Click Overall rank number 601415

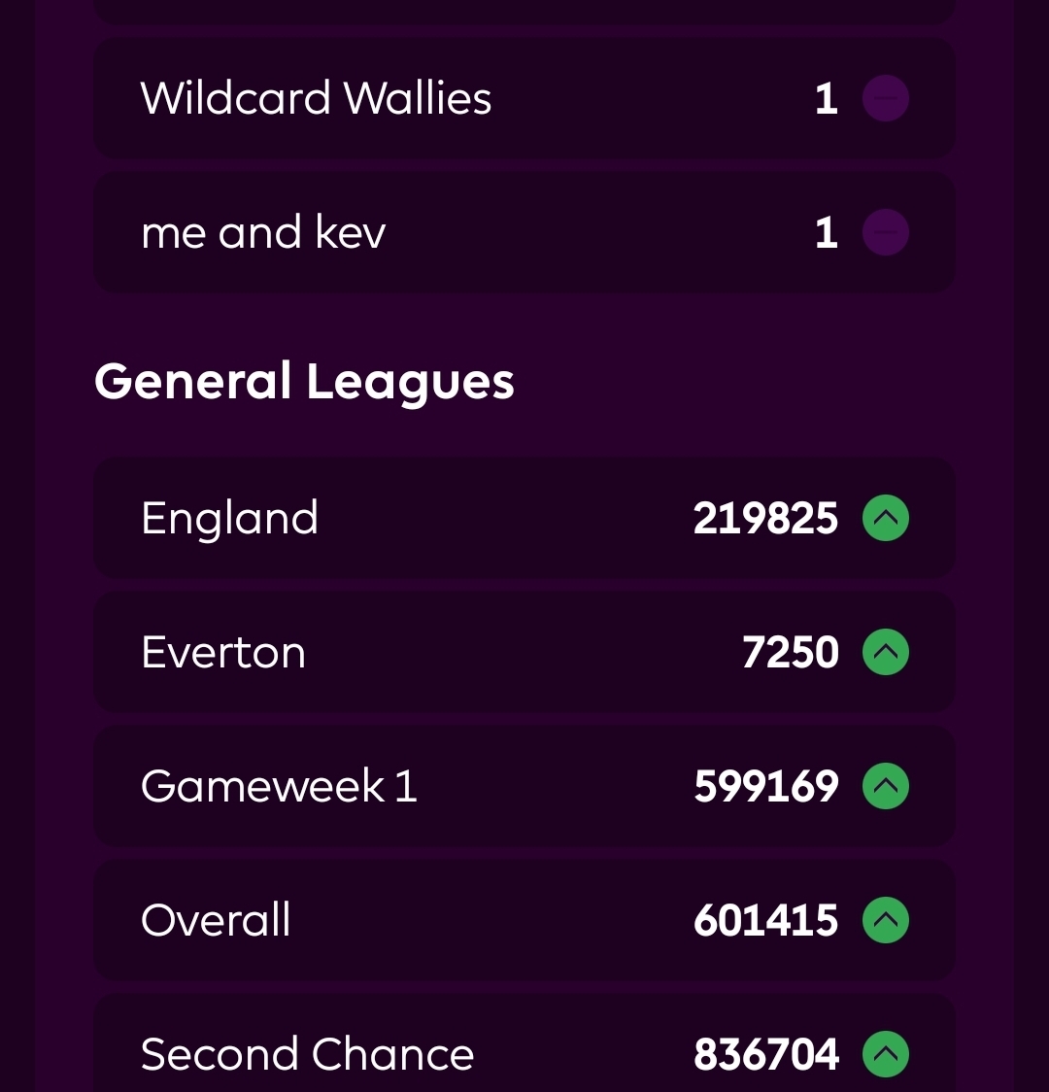point(765,920)
